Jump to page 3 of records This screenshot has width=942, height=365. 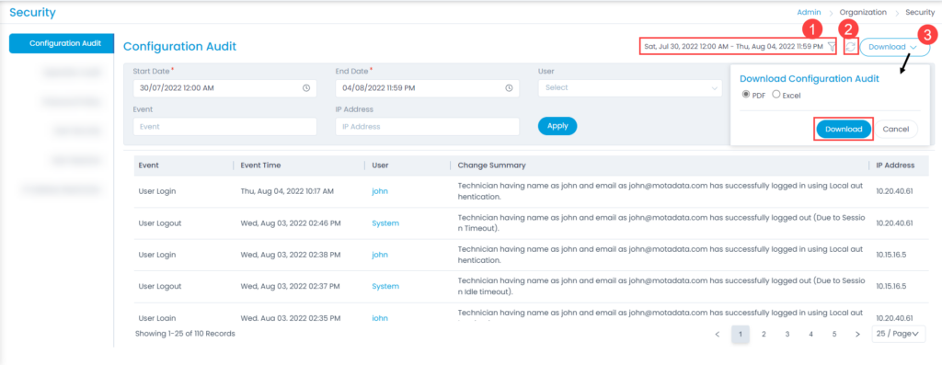[787, 334]
